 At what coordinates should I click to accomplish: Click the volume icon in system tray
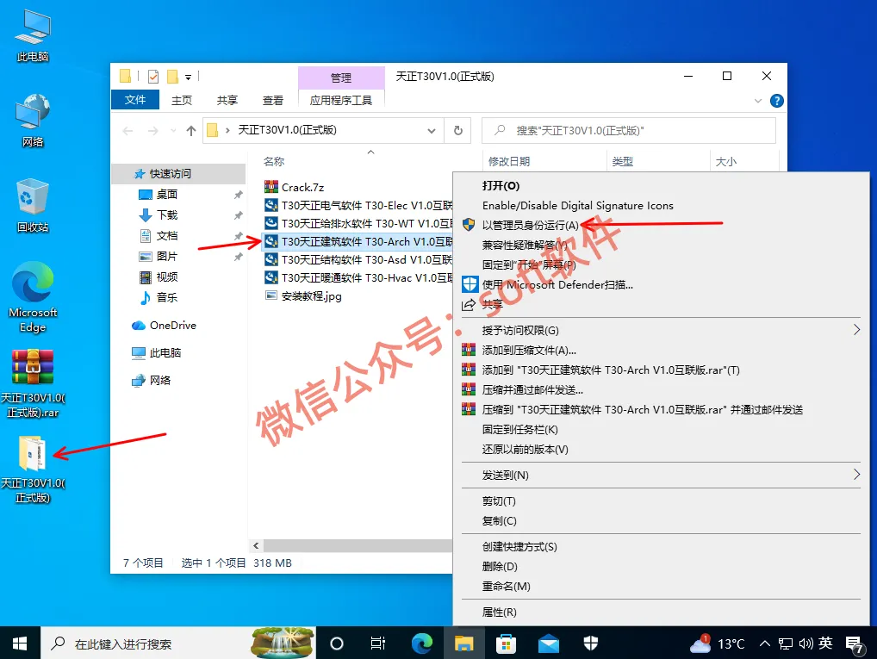806,643
